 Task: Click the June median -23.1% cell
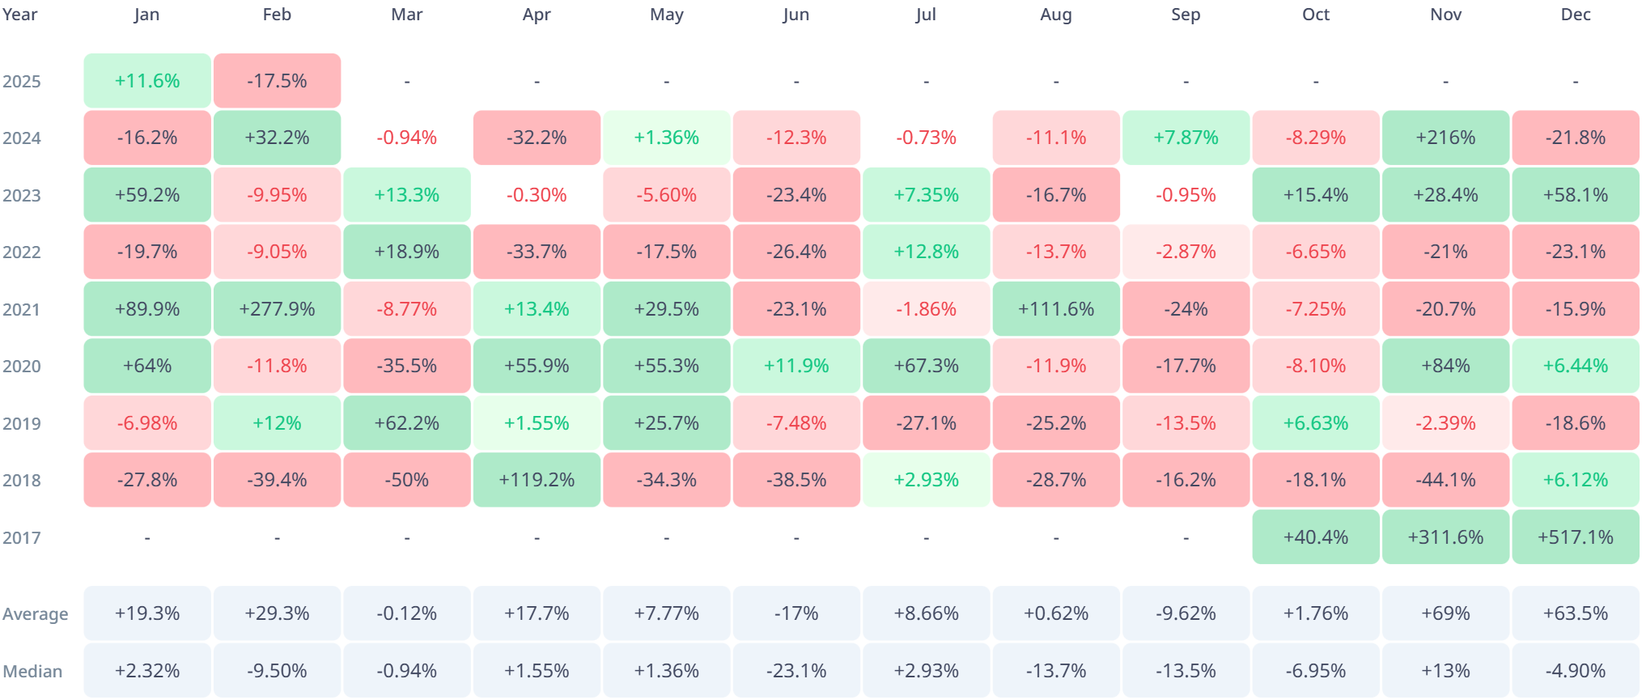click(x=796, y=671)
